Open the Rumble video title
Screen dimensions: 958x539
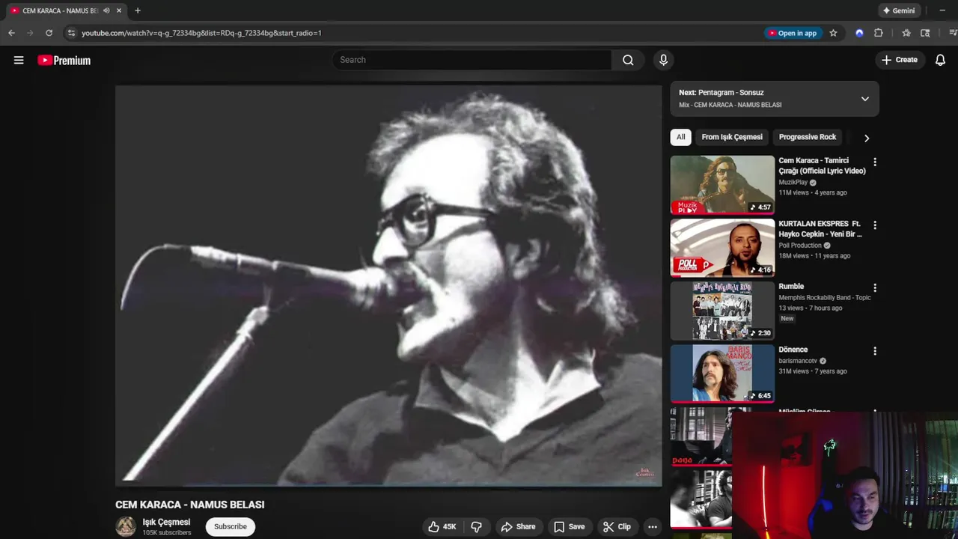point(791,286)
